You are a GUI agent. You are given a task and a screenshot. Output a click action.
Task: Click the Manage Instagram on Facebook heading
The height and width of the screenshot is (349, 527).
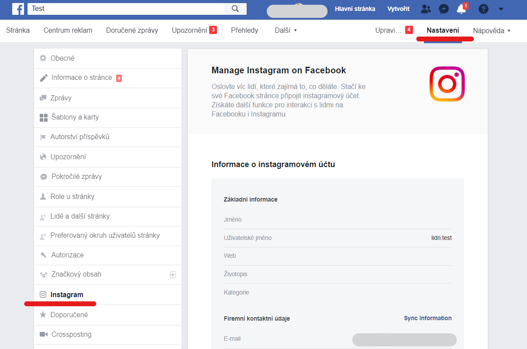pos(279,70)
